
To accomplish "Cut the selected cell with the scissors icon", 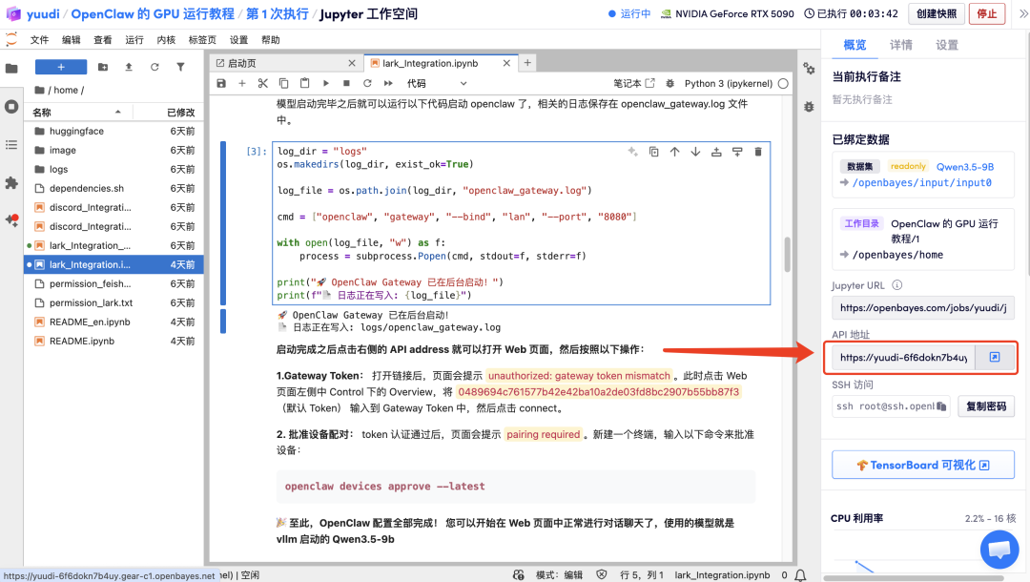I will [x=263, y=83].
